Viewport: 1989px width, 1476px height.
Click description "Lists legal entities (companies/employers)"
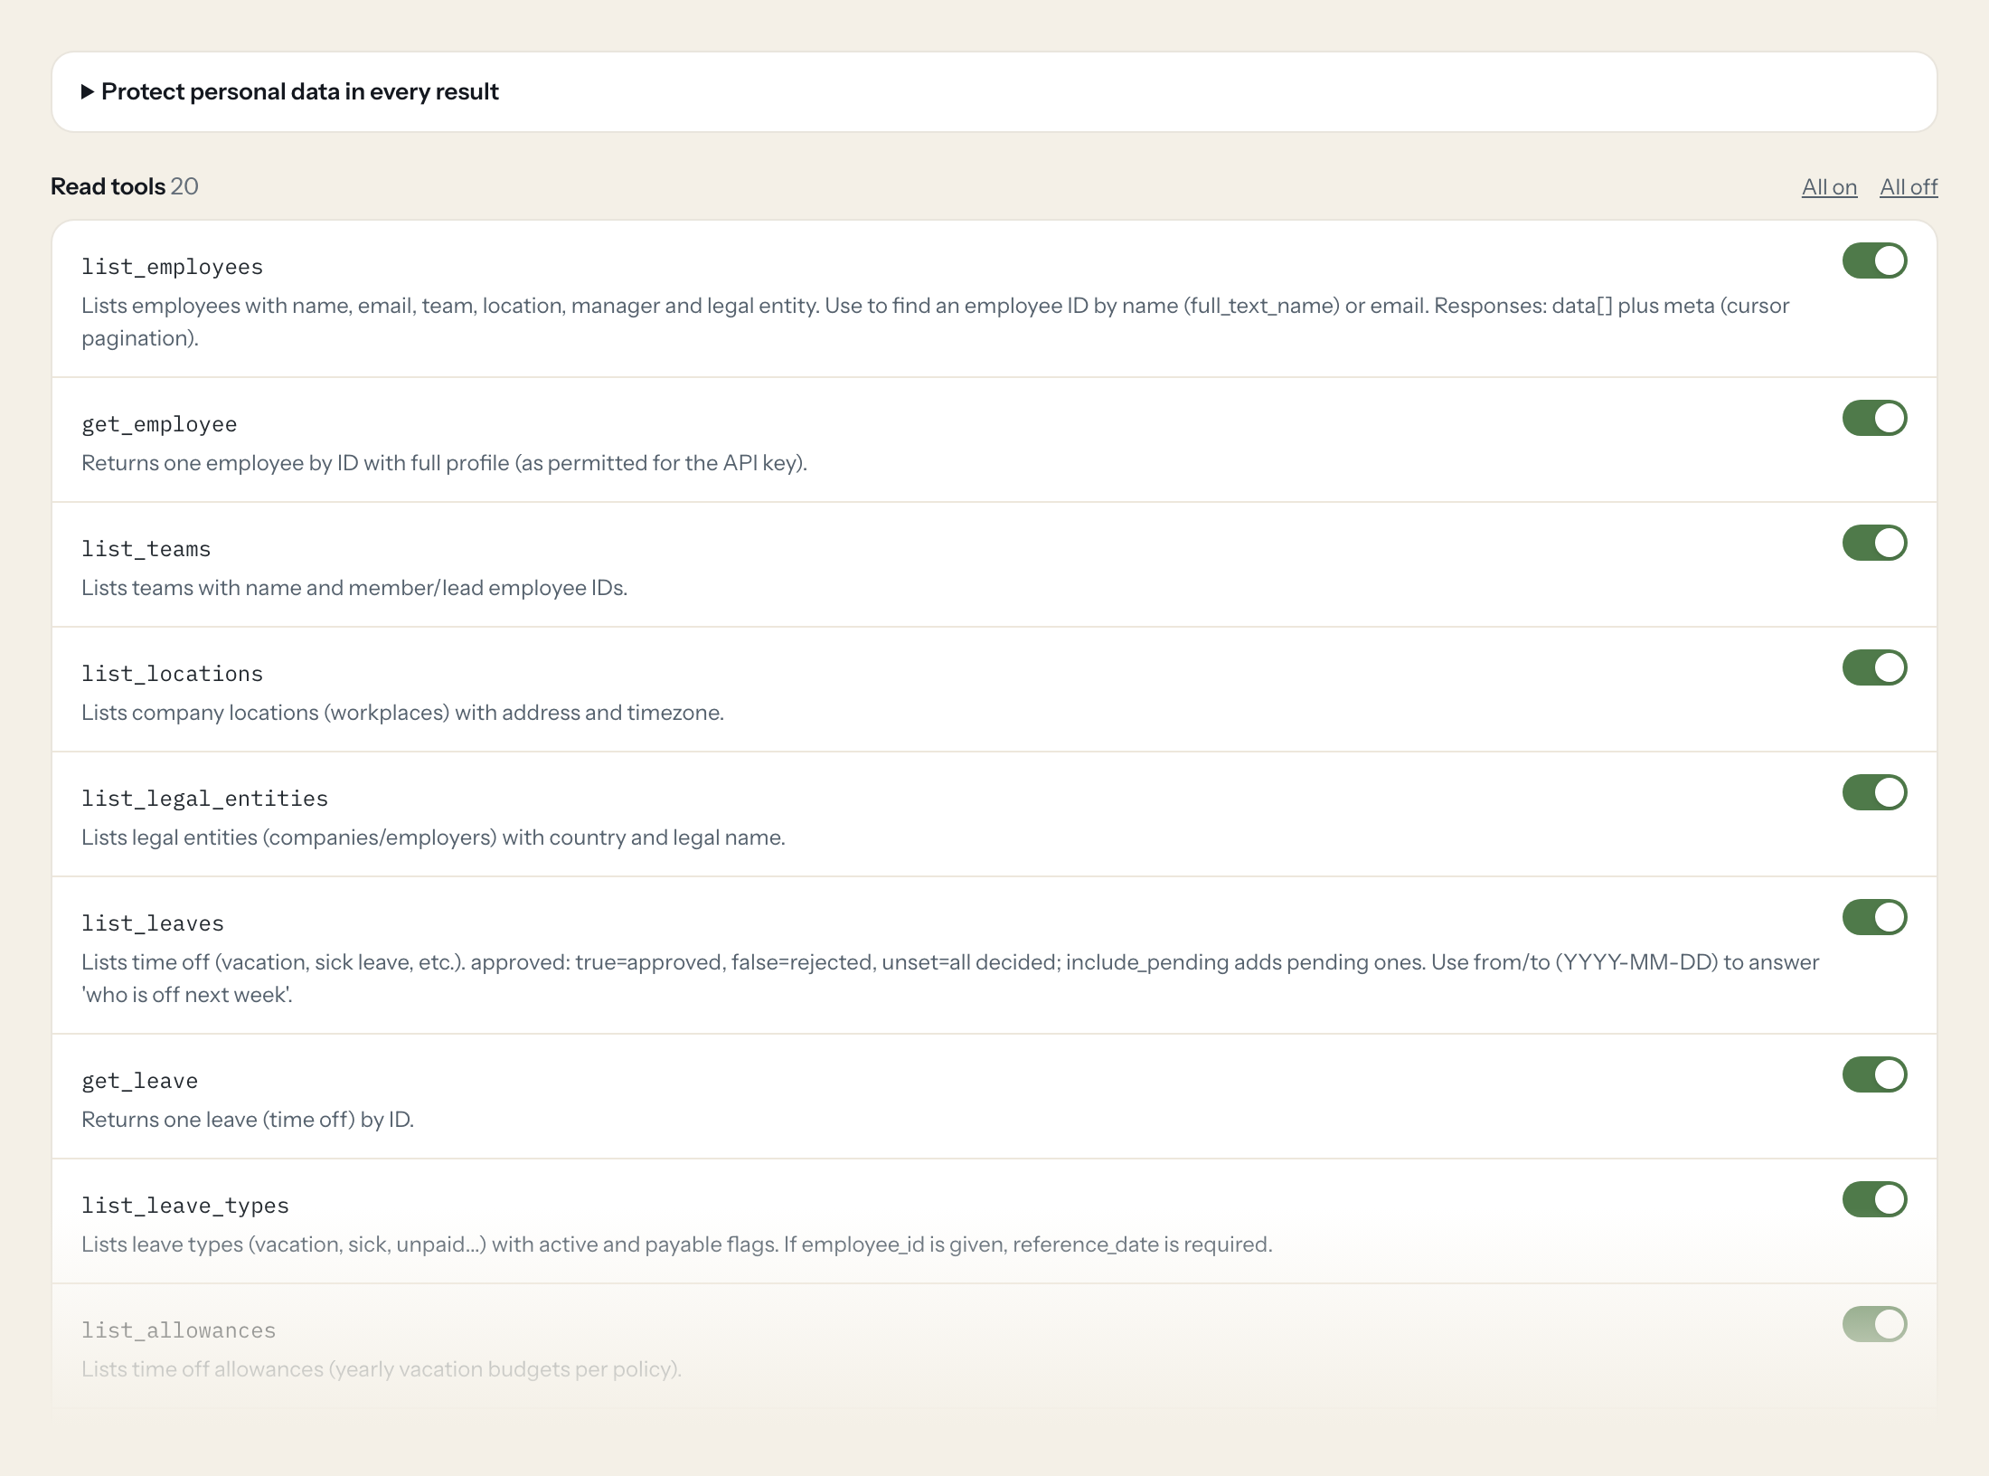point(433,837)
